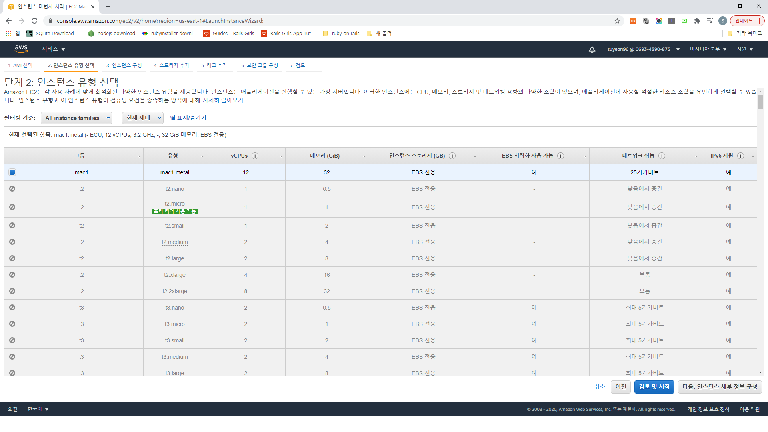
Task: Open the 자세히 알아보기 link
Action: click(223, 100)
